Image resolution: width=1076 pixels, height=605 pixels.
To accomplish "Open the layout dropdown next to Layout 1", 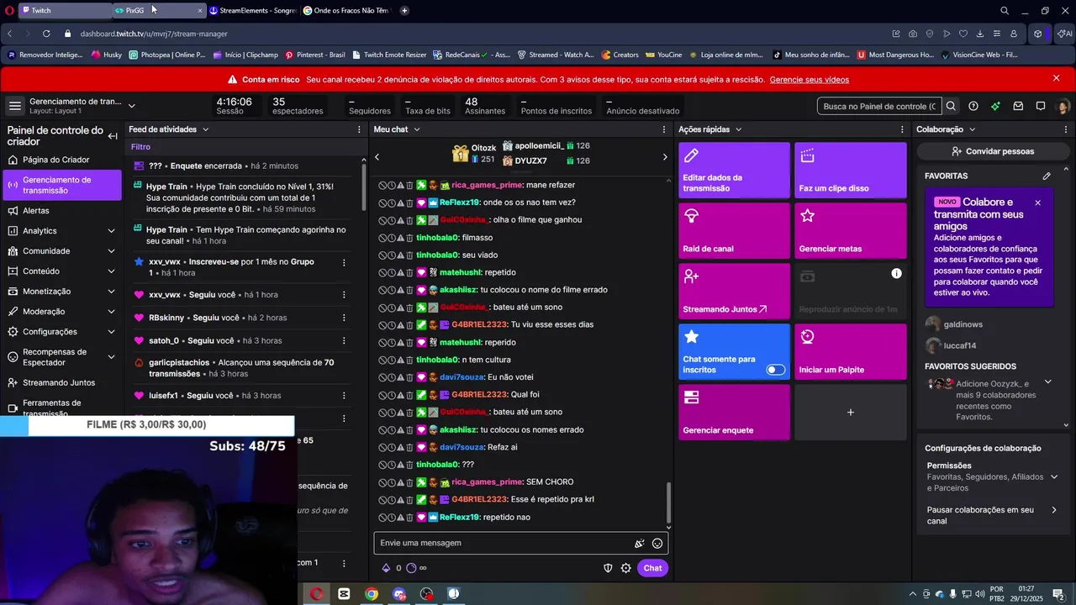I will (131, 106).
